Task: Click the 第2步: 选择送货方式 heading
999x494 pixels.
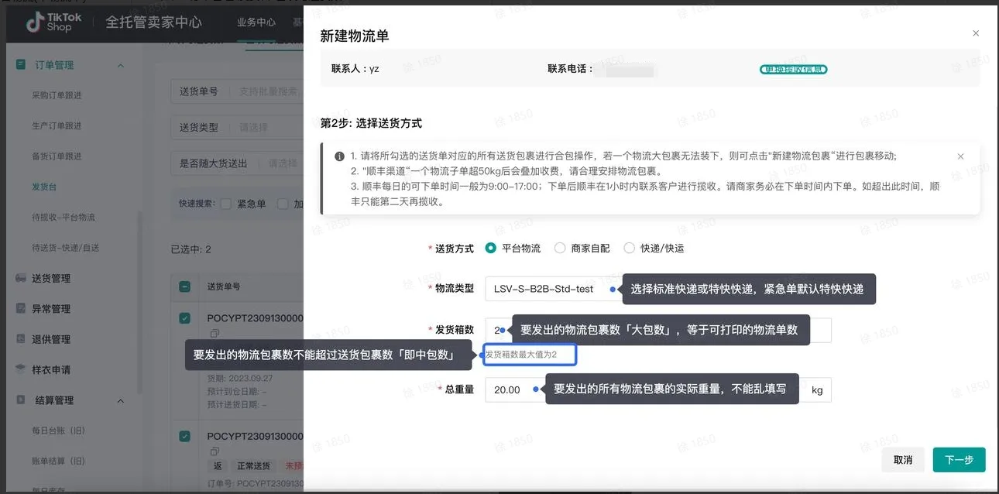Action: point(371,123)
